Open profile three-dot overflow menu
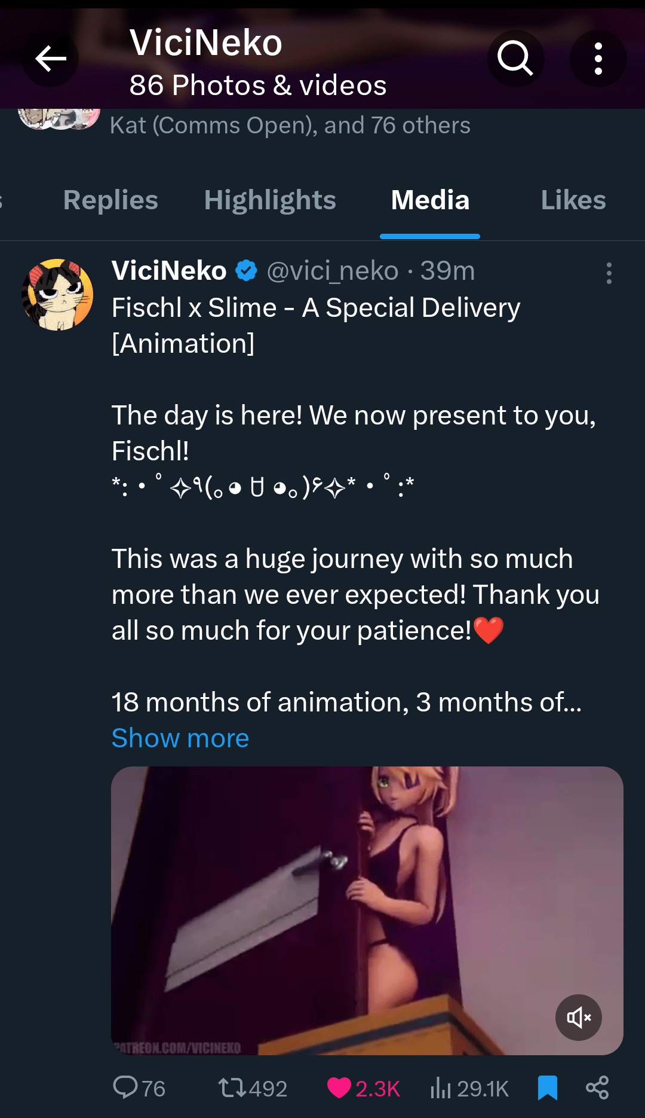The width and height of the screenshot is (645, 1118). (x=598, y=59)
